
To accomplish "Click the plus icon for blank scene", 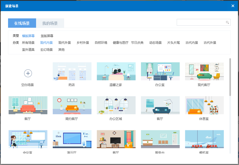I will tap(28, 73).
